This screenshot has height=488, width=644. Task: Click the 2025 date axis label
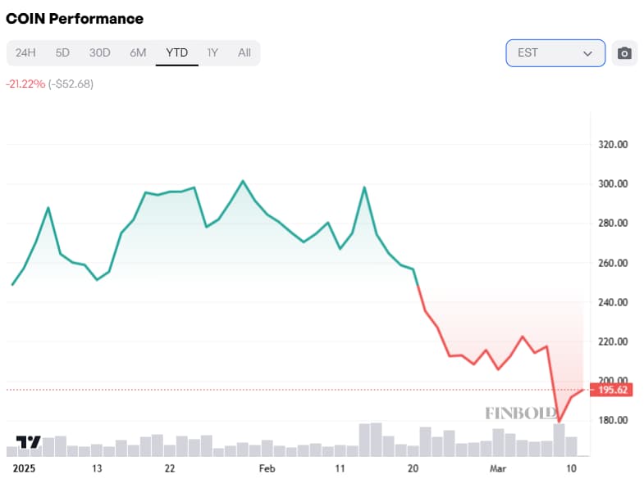click(25, 469)
